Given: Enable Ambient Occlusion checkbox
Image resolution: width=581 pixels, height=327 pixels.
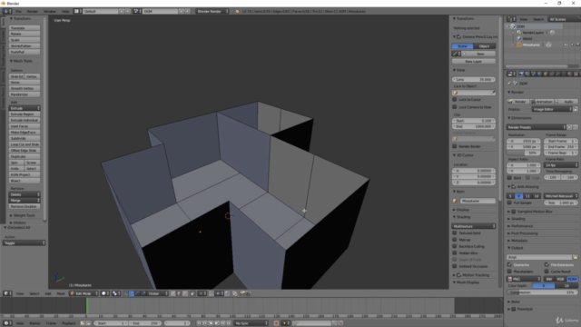Looking at the screenshot, I should [x=455, y=266].
